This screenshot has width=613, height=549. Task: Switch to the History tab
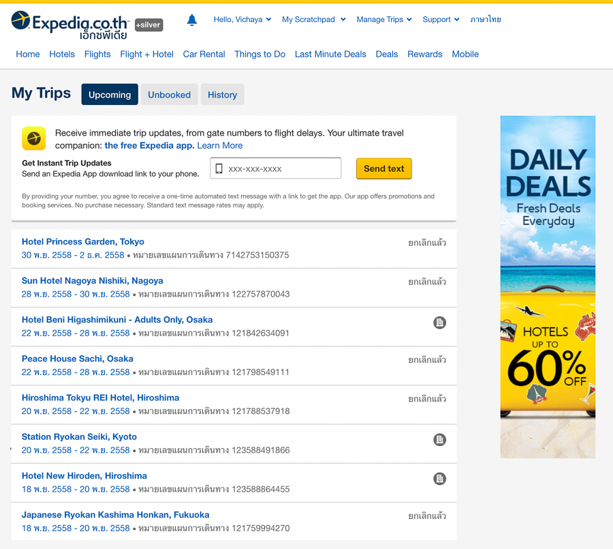click(x=223, y=94)
